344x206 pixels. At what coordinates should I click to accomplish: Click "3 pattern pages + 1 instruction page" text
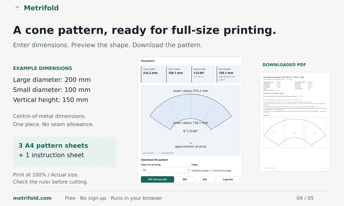[x=211, y=170]
